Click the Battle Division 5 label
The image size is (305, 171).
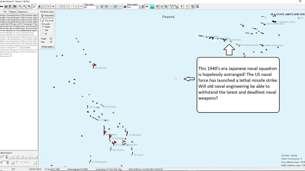(6, 153)
